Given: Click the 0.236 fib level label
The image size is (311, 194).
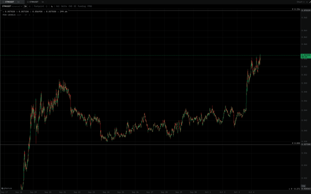Looking at the screenshot, I should [296, 9].
